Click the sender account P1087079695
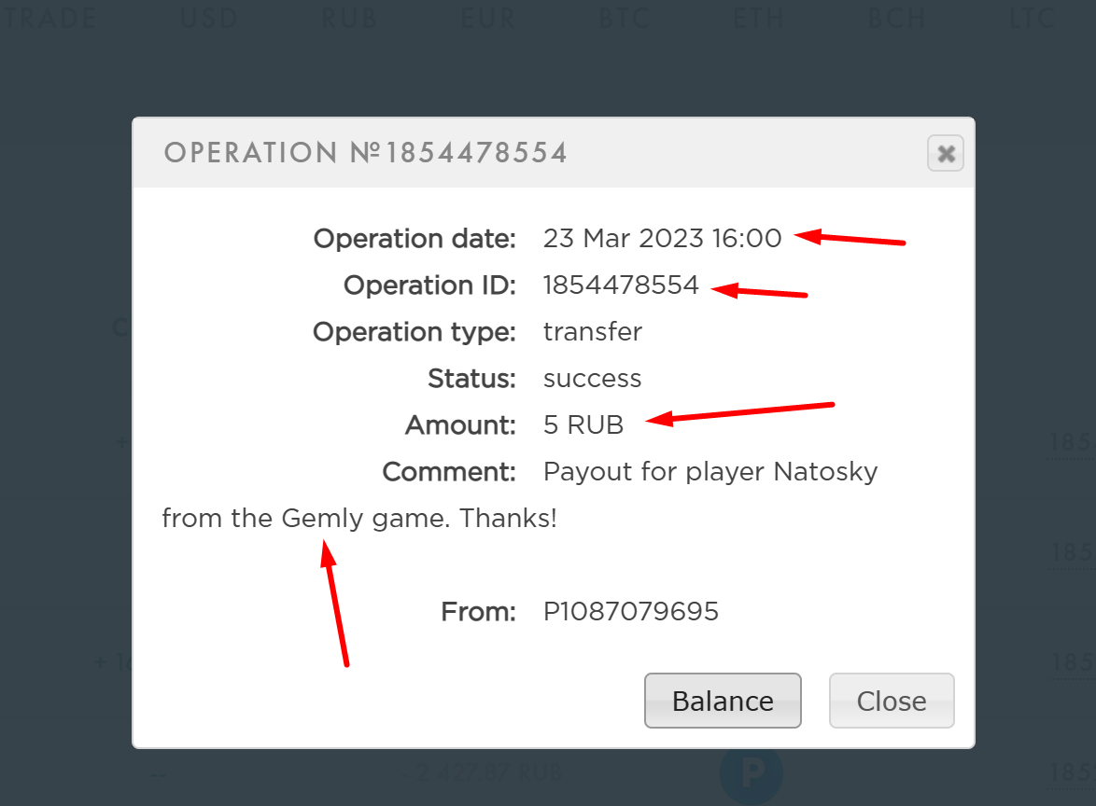1096x806 pixels. tap(630, 611)
